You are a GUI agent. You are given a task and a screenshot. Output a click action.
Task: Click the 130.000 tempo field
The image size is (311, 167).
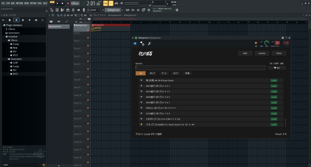click(x=75, y=3)
